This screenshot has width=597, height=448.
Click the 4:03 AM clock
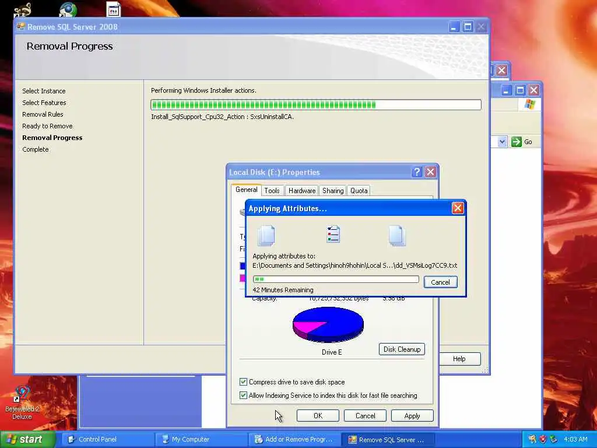point(575,439)
